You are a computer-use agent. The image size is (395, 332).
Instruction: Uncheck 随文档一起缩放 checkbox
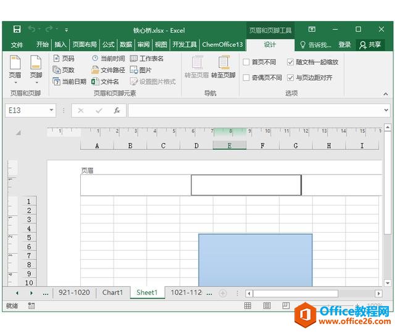click(x=290, y=62)
